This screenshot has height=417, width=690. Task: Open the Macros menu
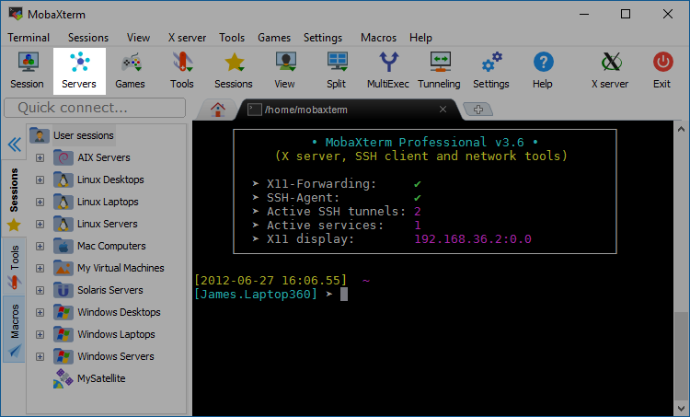pos(378,38)
